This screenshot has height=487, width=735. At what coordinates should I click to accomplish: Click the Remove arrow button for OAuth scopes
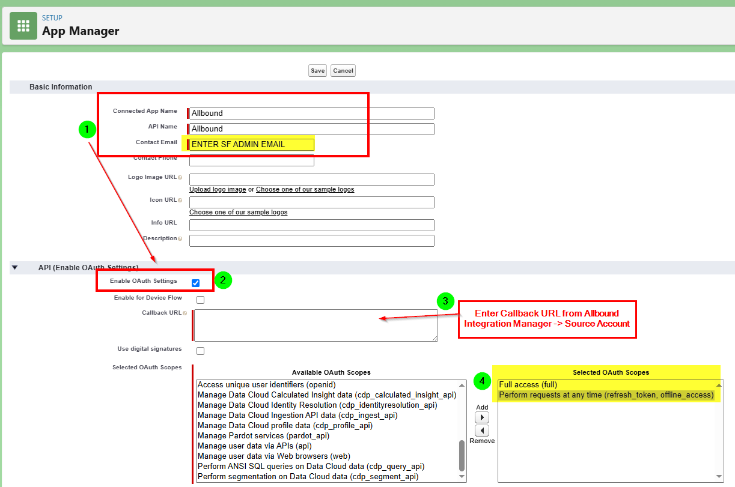pos(482,431)
